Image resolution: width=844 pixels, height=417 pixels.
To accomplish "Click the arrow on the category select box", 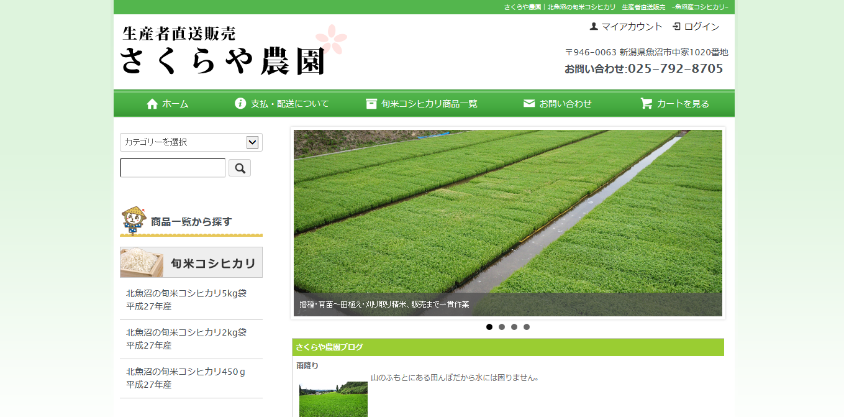I will [252, 142].
